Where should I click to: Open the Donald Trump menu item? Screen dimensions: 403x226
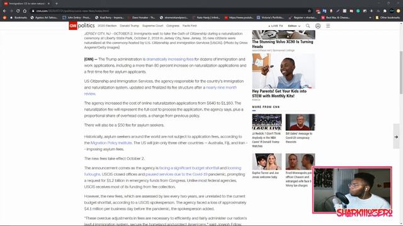click(x=129, y=26)
